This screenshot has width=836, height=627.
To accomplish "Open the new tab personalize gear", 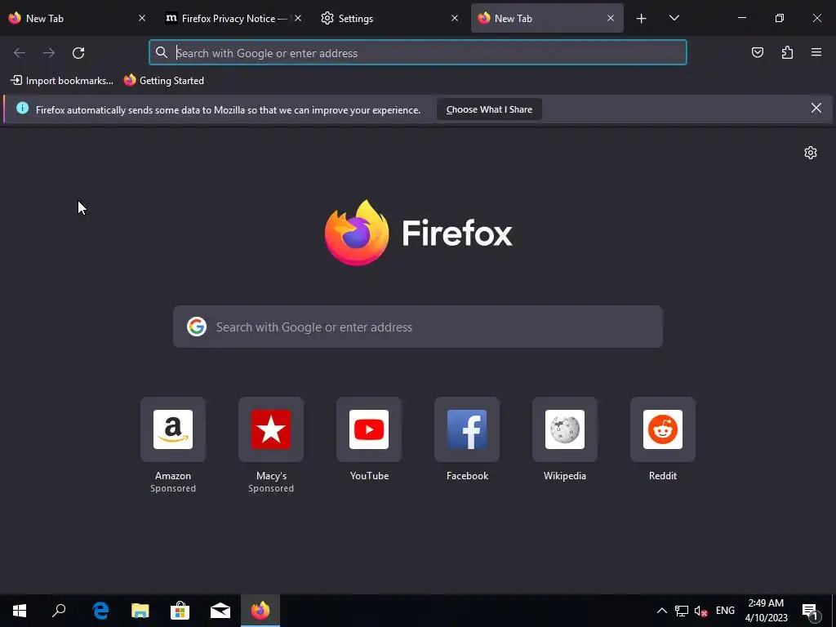I will point(811,153).
